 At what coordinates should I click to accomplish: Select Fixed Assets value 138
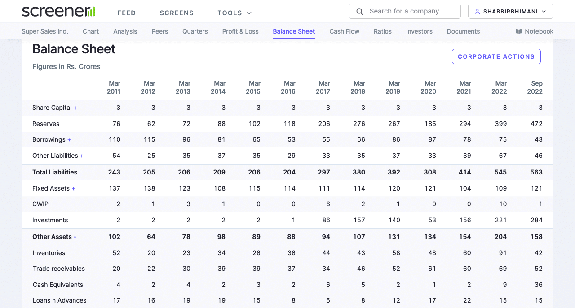click(149, 188)
